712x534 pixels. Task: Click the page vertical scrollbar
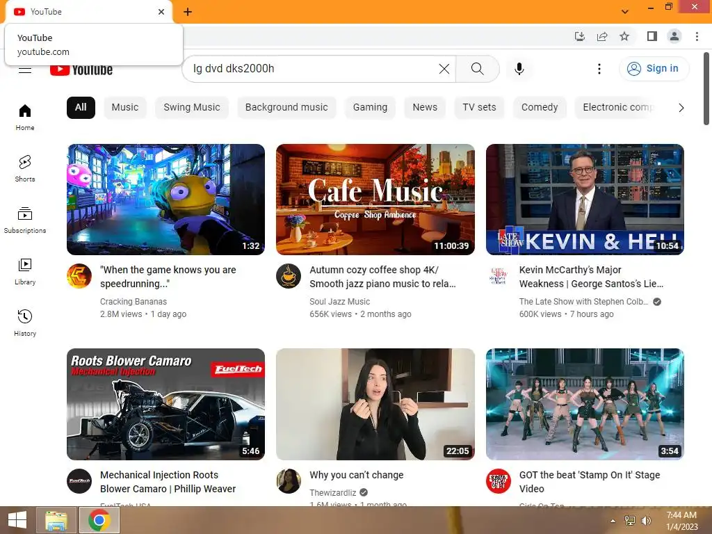pos(706,88)
